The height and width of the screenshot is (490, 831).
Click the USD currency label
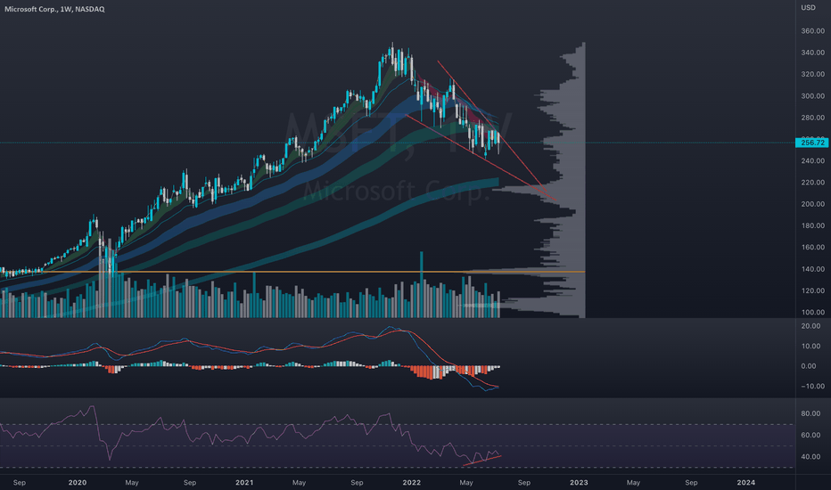[x=808, y=7]
